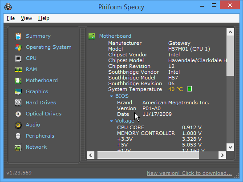Show the CPU section
243x182 pixels.
tap(31, 58)
